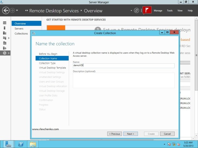Minimize the Create Collection dialog
The image size is (198, 148).
point(162,32)
